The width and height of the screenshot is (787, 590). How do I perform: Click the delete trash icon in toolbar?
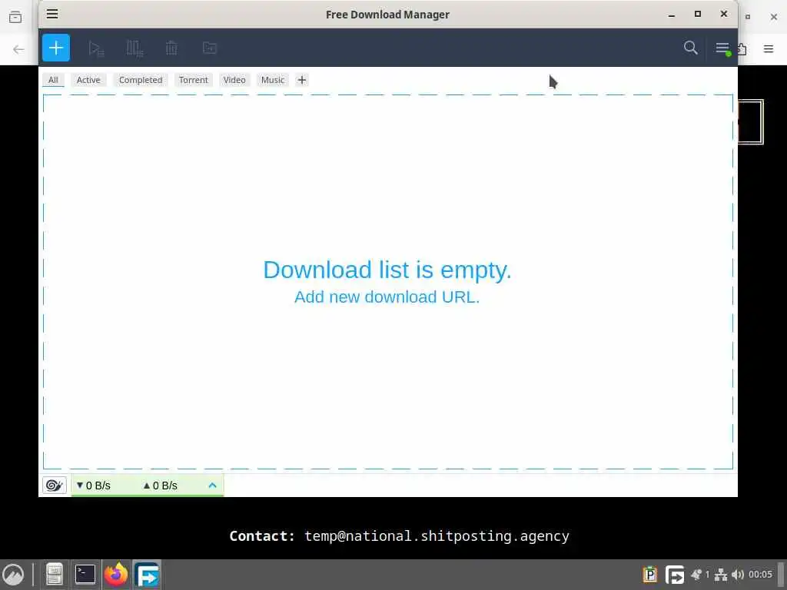click(171, 48)
